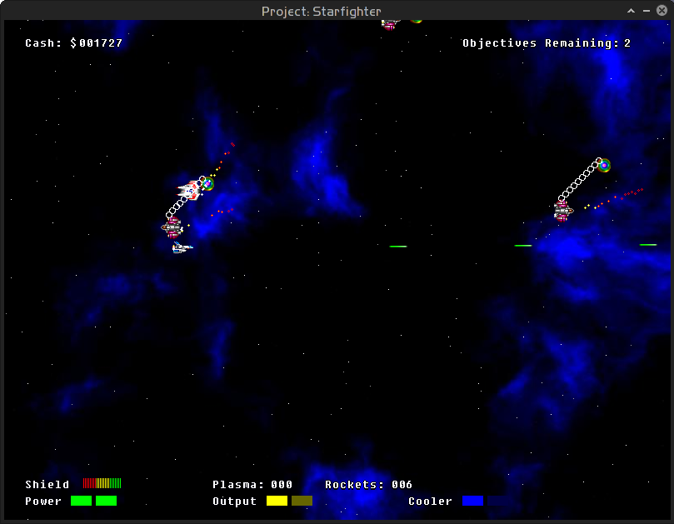The height and width of the screenshot is (524, 674).
Task: Click the small blue-white player ship
Action: pyautogui.click(x=182, y=247)
